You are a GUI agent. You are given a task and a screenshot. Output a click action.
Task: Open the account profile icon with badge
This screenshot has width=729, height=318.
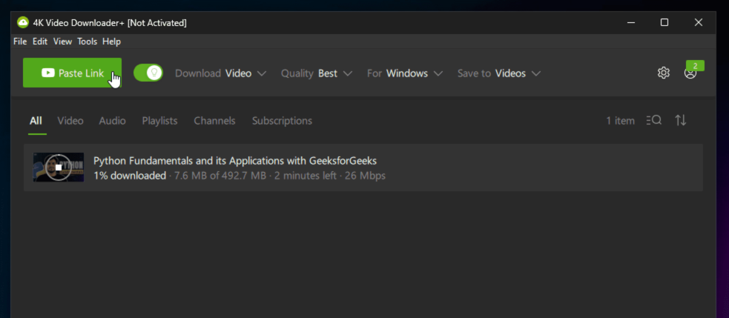[690, 73]
